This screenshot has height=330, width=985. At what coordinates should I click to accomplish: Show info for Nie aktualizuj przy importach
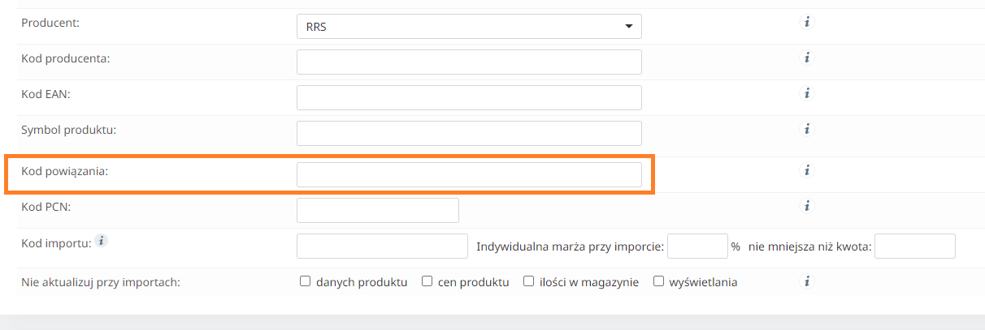[806, 282]
